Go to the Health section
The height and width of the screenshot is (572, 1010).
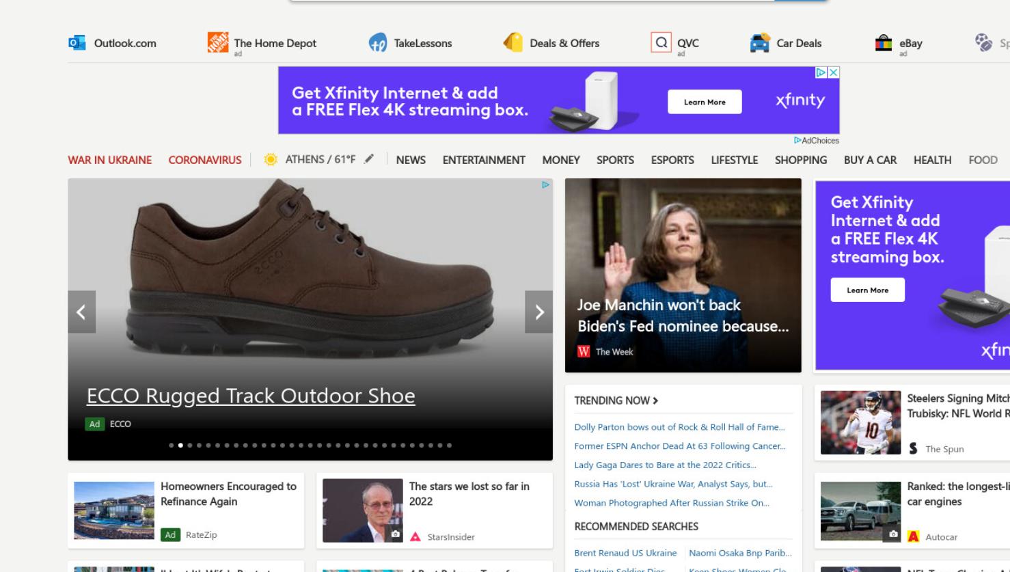pyautogui.click(x=932, y=160)
